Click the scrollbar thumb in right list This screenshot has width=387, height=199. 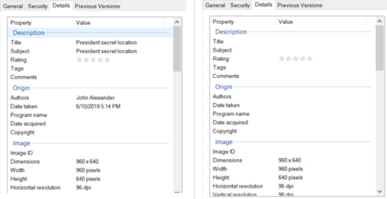pos(380,48)
